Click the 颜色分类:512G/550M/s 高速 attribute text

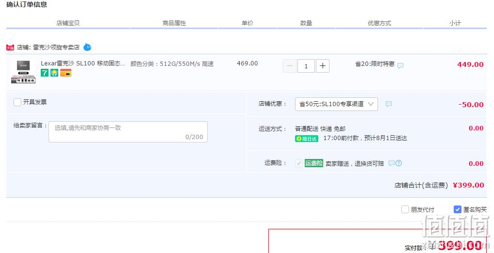(x=172, y=64)
